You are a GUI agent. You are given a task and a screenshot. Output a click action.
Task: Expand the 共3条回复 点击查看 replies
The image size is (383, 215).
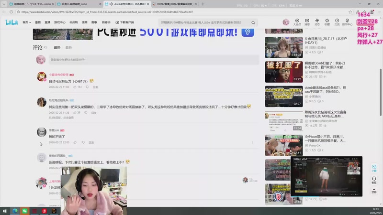coord(61,118)
